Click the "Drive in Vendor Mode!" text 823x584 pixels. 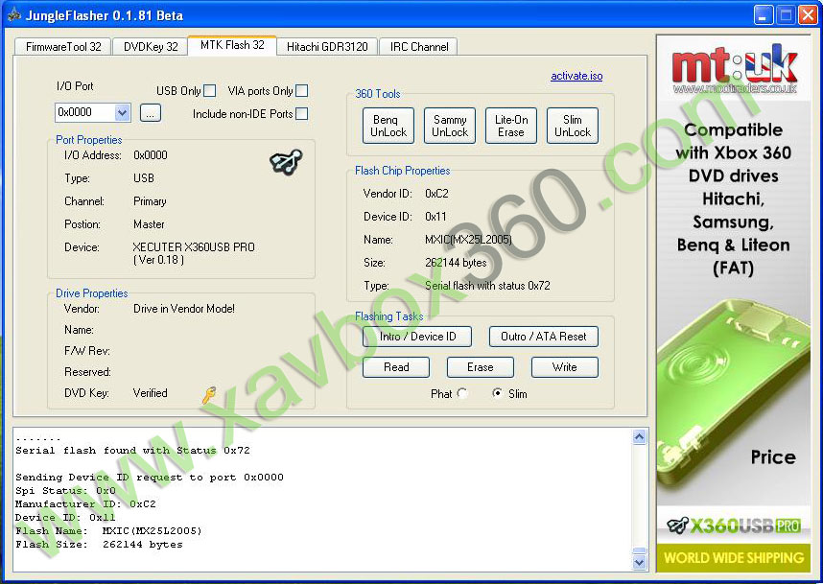point(184,309)
